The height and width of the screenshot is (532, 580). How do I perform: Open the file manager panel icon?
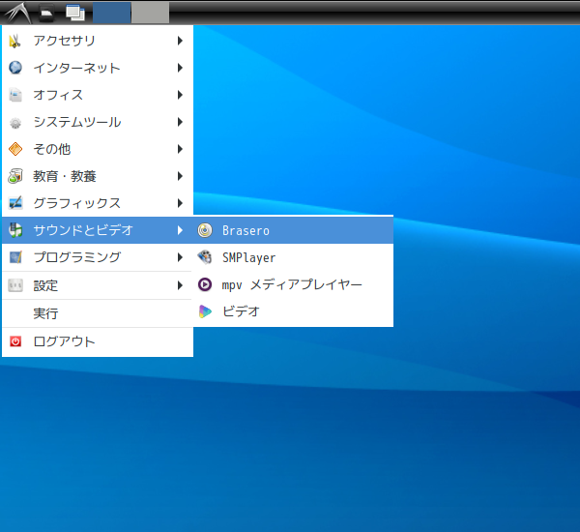(46, 13)
